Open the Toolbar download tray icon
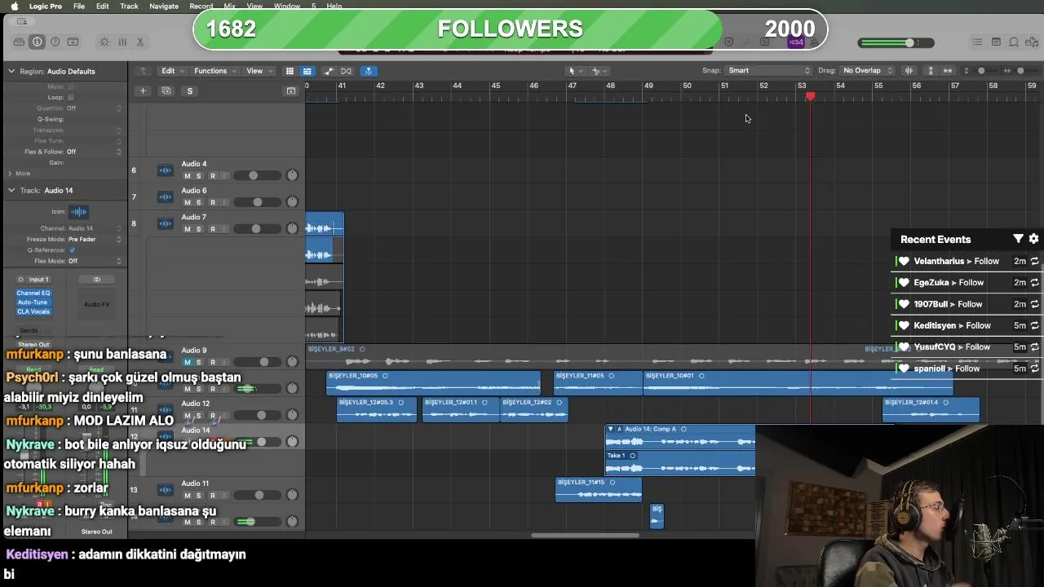This screenshot has width=1044, height=587. [x=73, y=42]
